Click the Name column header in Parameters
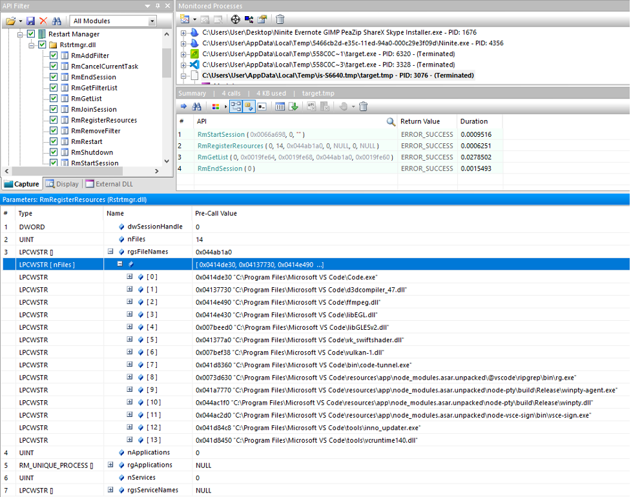631x497 pixels. click(148, 213)
